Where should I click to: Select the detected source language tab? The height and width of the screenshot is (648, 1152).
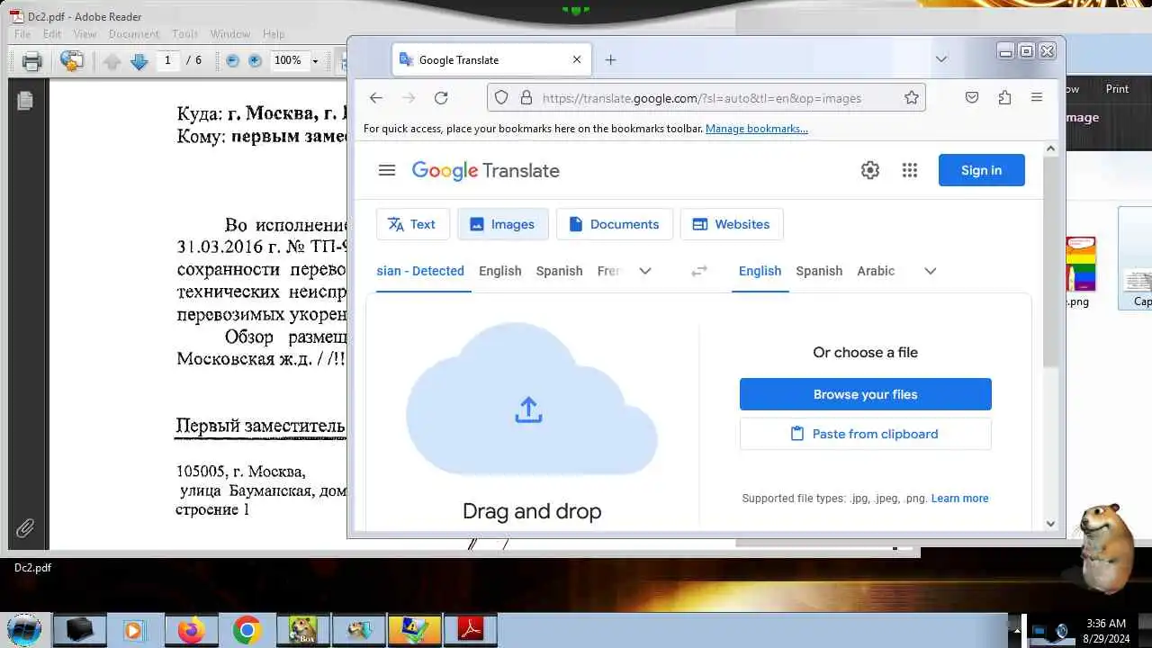point(420,271)
